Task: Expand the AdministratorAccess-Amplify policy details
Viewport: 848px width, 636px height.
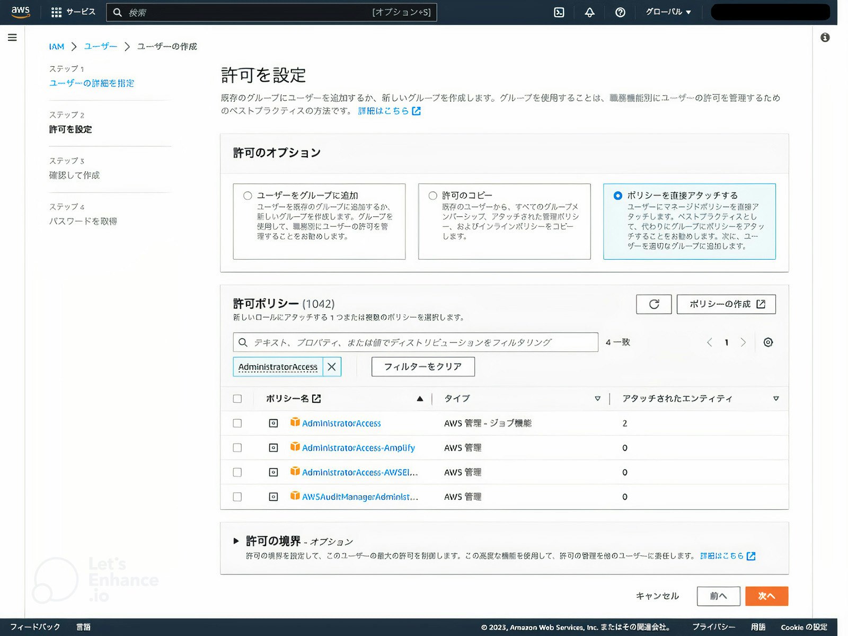Action: point(273,448)
